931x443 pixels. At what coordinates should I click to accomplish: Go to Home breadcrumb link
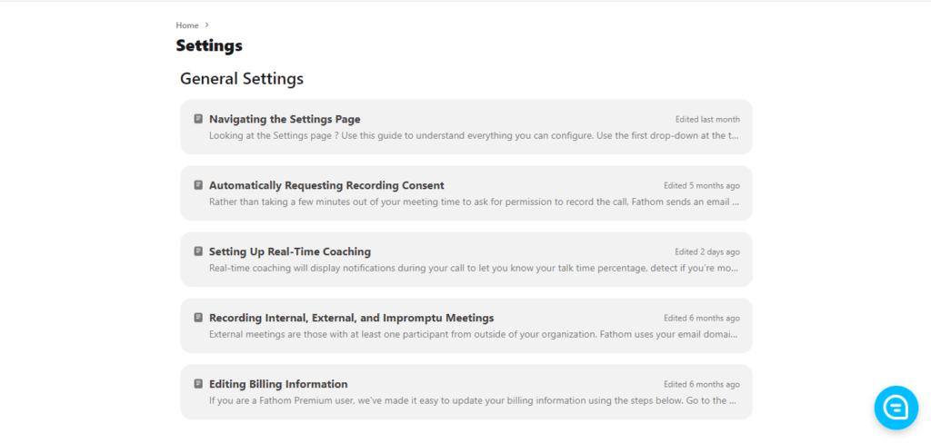(187, 25)
